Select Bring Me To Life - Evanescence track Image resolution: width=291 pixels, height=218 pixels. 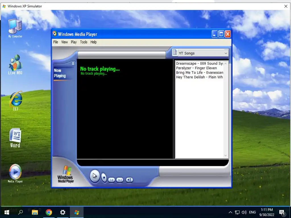coord(199,72)
